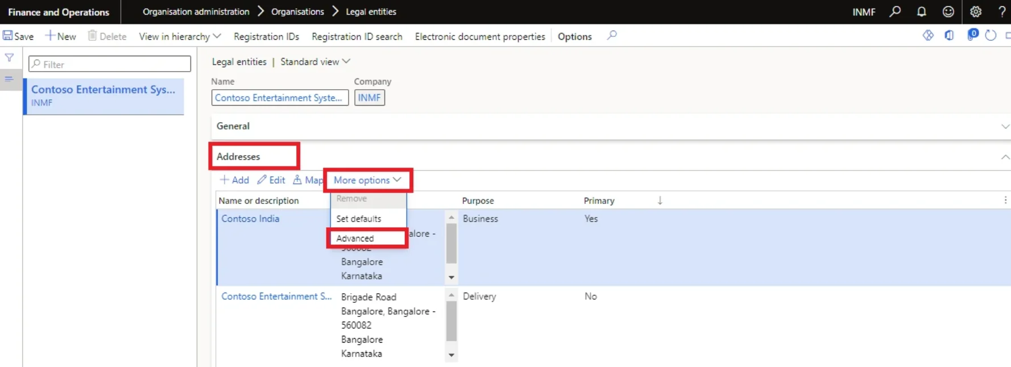Open the settings gear

point(976,11)
